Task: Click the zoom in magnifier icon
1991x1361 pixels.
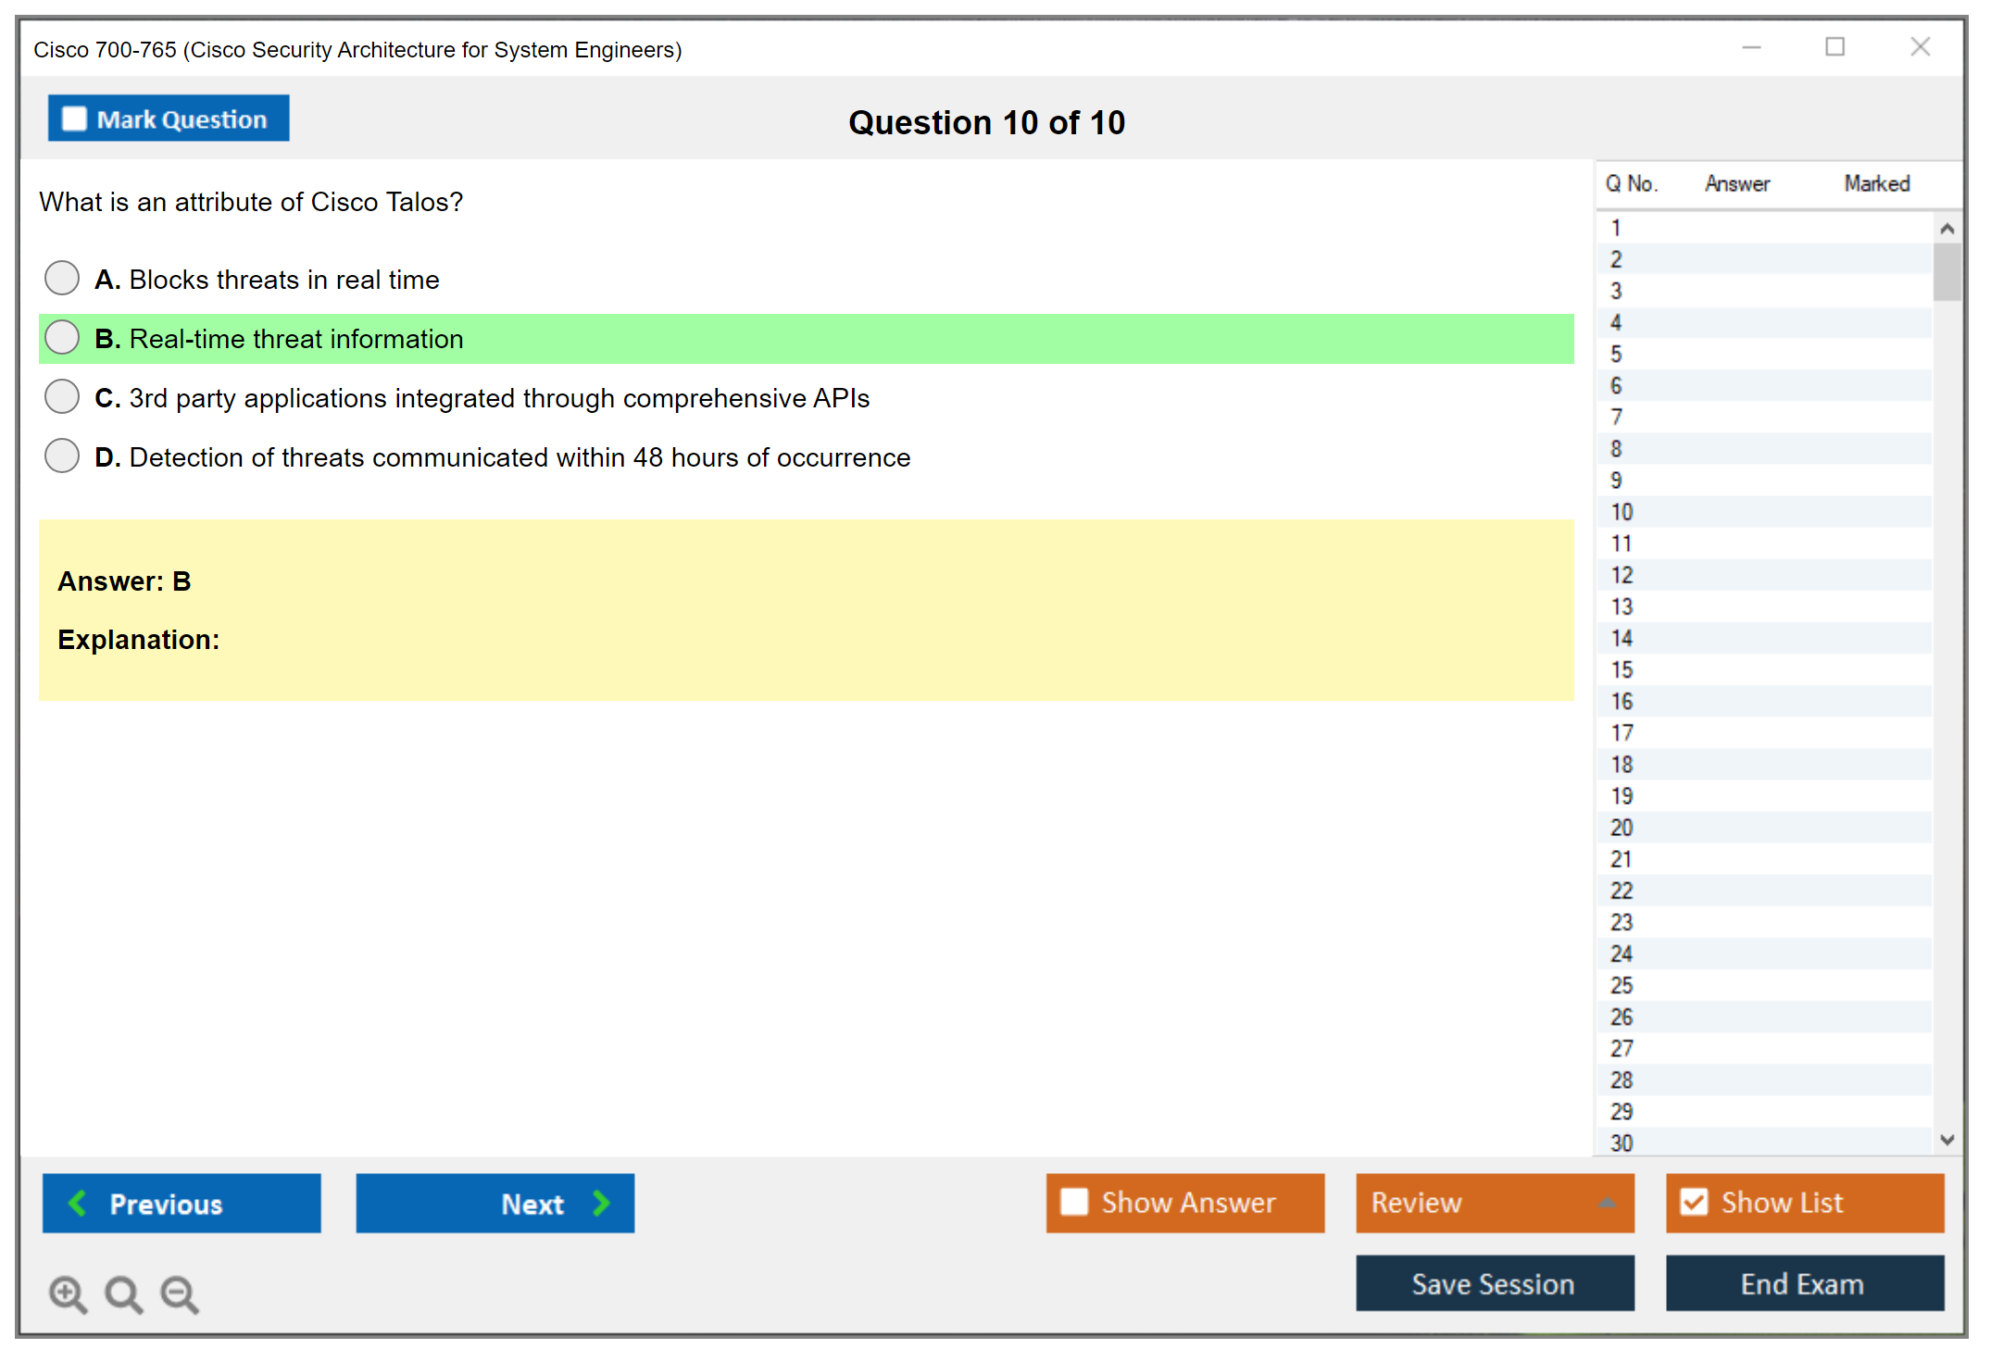Action: (67, 1293)
